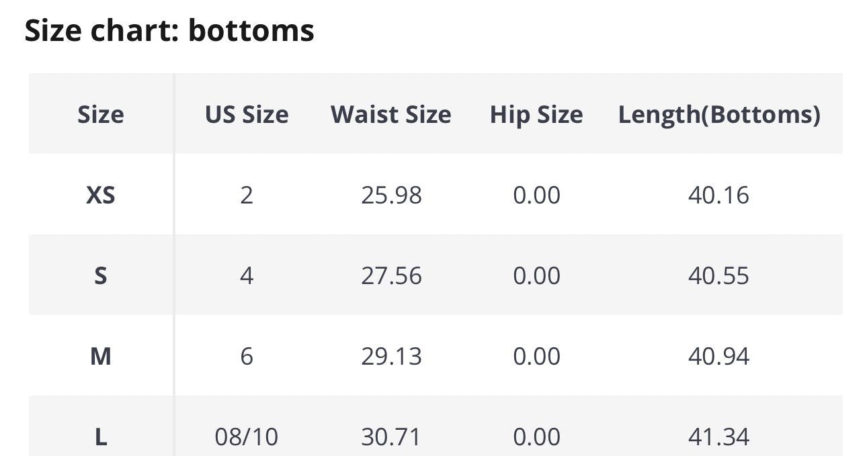Select waist value 29.13
Screen dimensions: 867x456
(x=391, y=357)
